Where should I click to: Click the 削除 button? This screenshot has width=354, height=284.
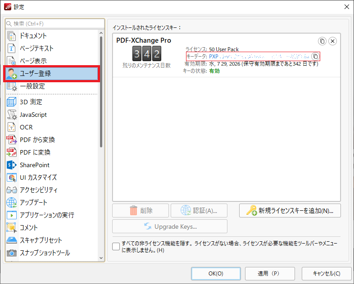pos(141,211)
